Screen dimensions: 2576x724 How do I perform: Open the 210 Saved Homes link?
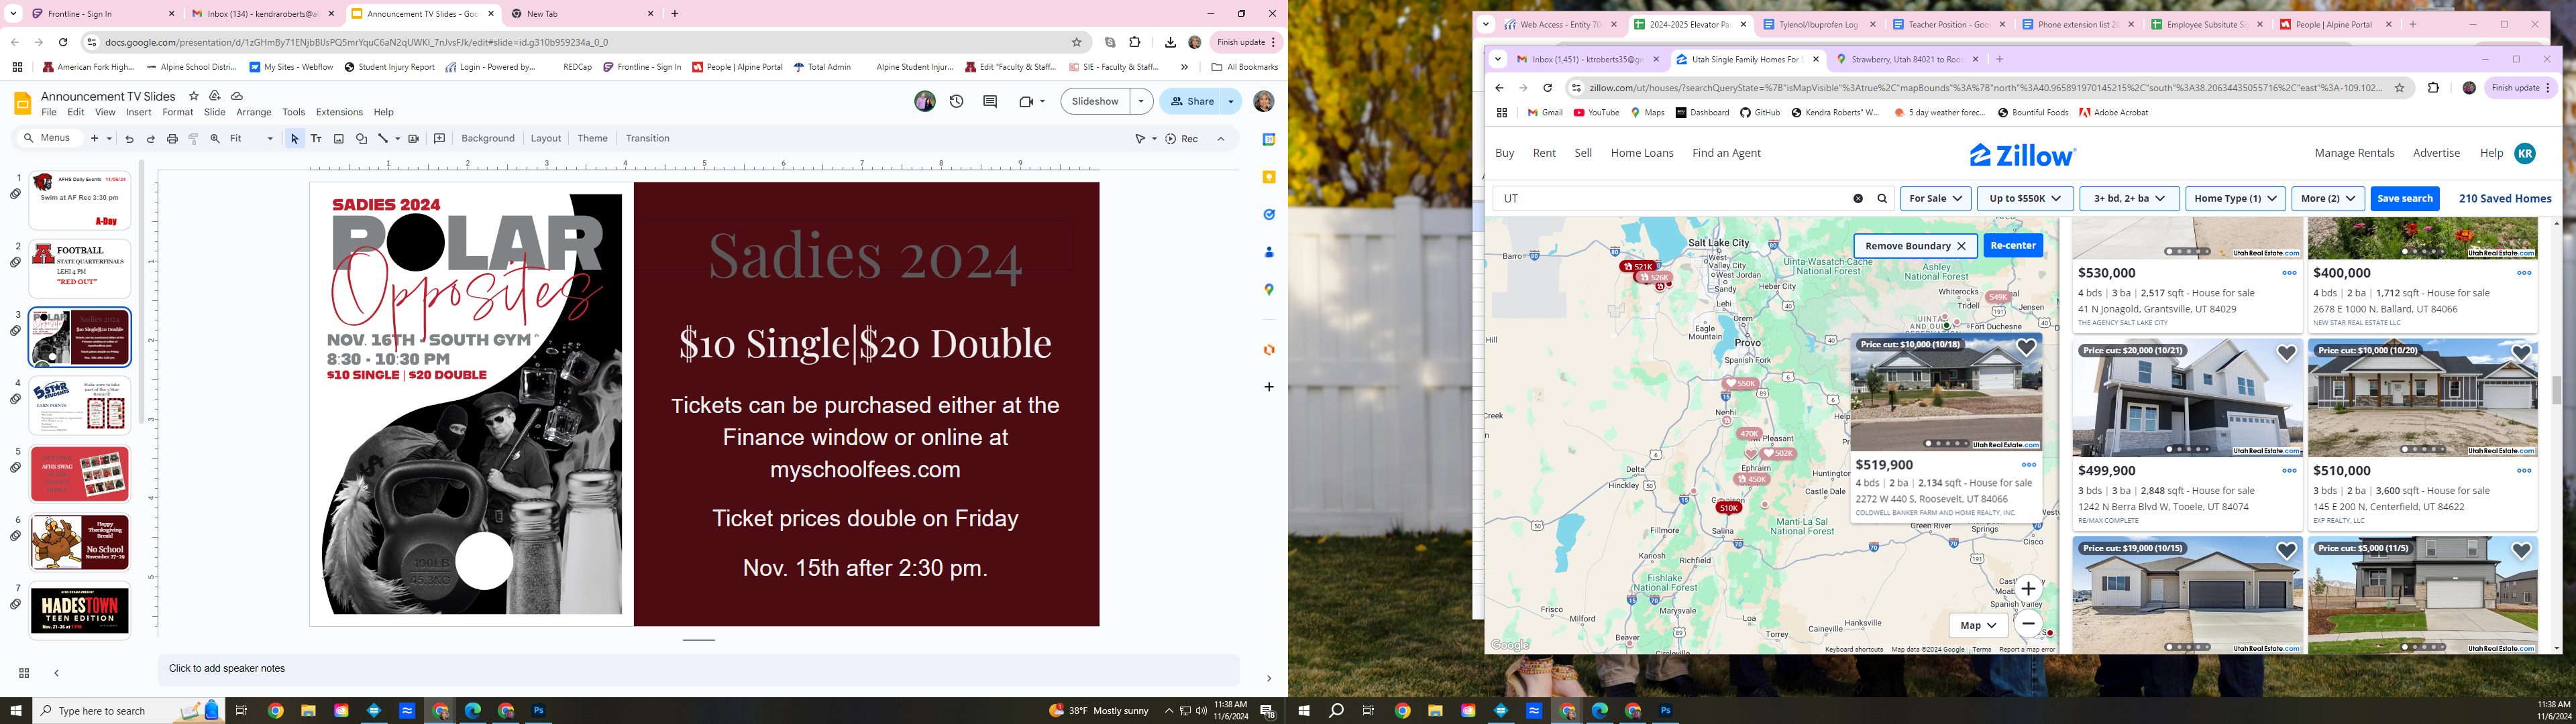(x=2504, y=199)
